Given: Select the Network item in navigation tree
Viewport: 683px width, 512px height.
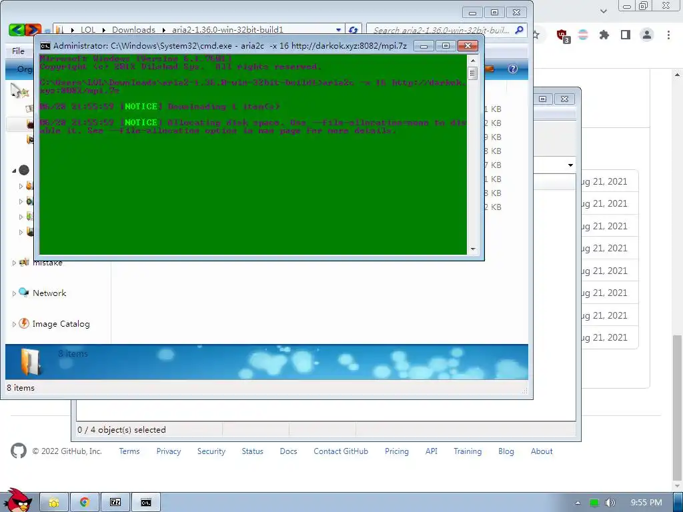Looking at the screenshot, I should 49,293.
